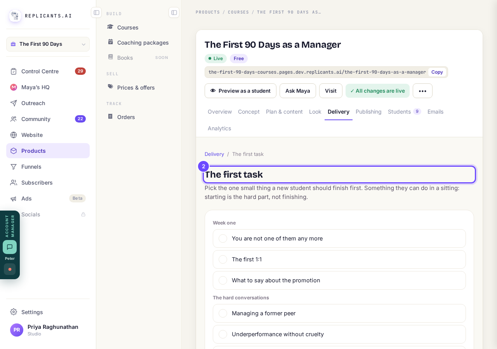Collapse the main sidebar panel icon
The height and width of the screenshot is (349, 497).
click(x=96, y=12)
